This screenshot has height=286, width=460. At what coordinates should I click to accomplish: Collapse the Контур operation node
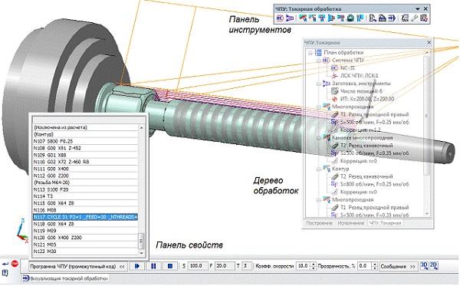tap(318, 169)
